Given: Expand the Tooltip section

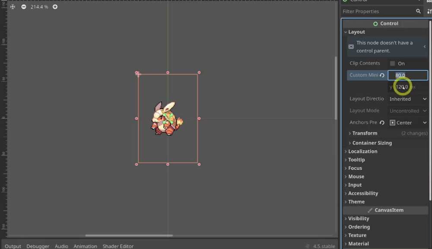Looking at the screenshot, I should pos(356,160).
